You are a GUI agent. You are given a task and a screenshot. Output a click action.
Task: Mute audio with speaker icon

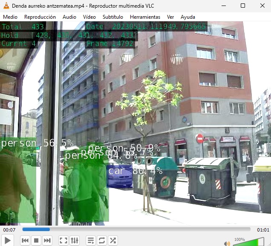(227, 243)
